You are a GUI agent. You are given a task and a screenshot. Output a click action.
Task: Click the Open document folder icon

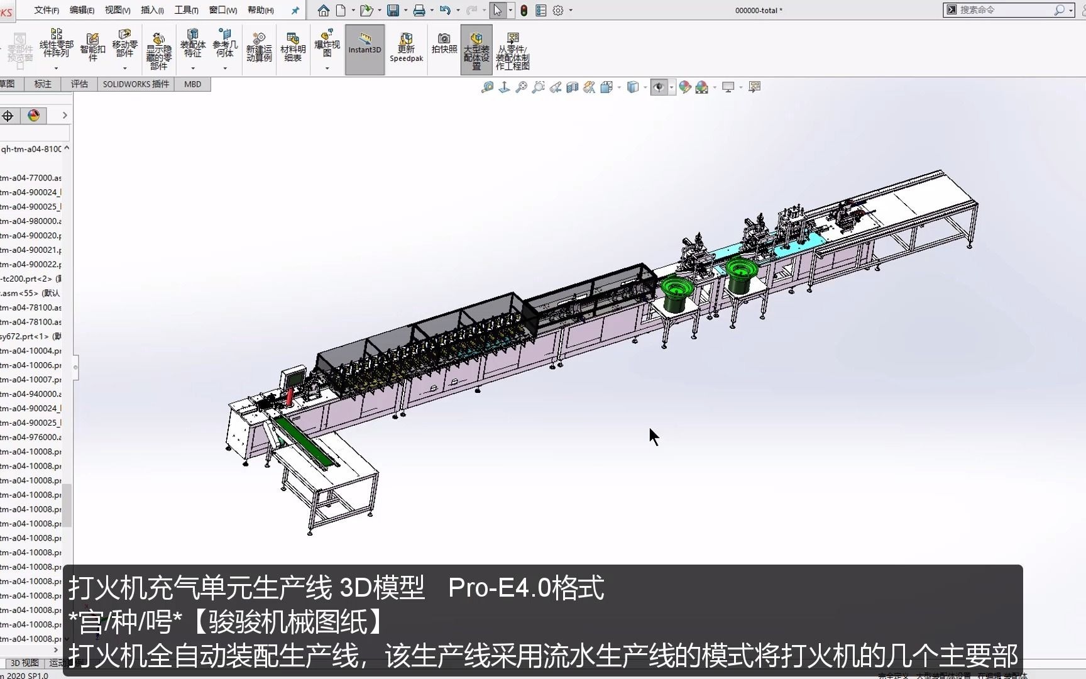(366, 10)
